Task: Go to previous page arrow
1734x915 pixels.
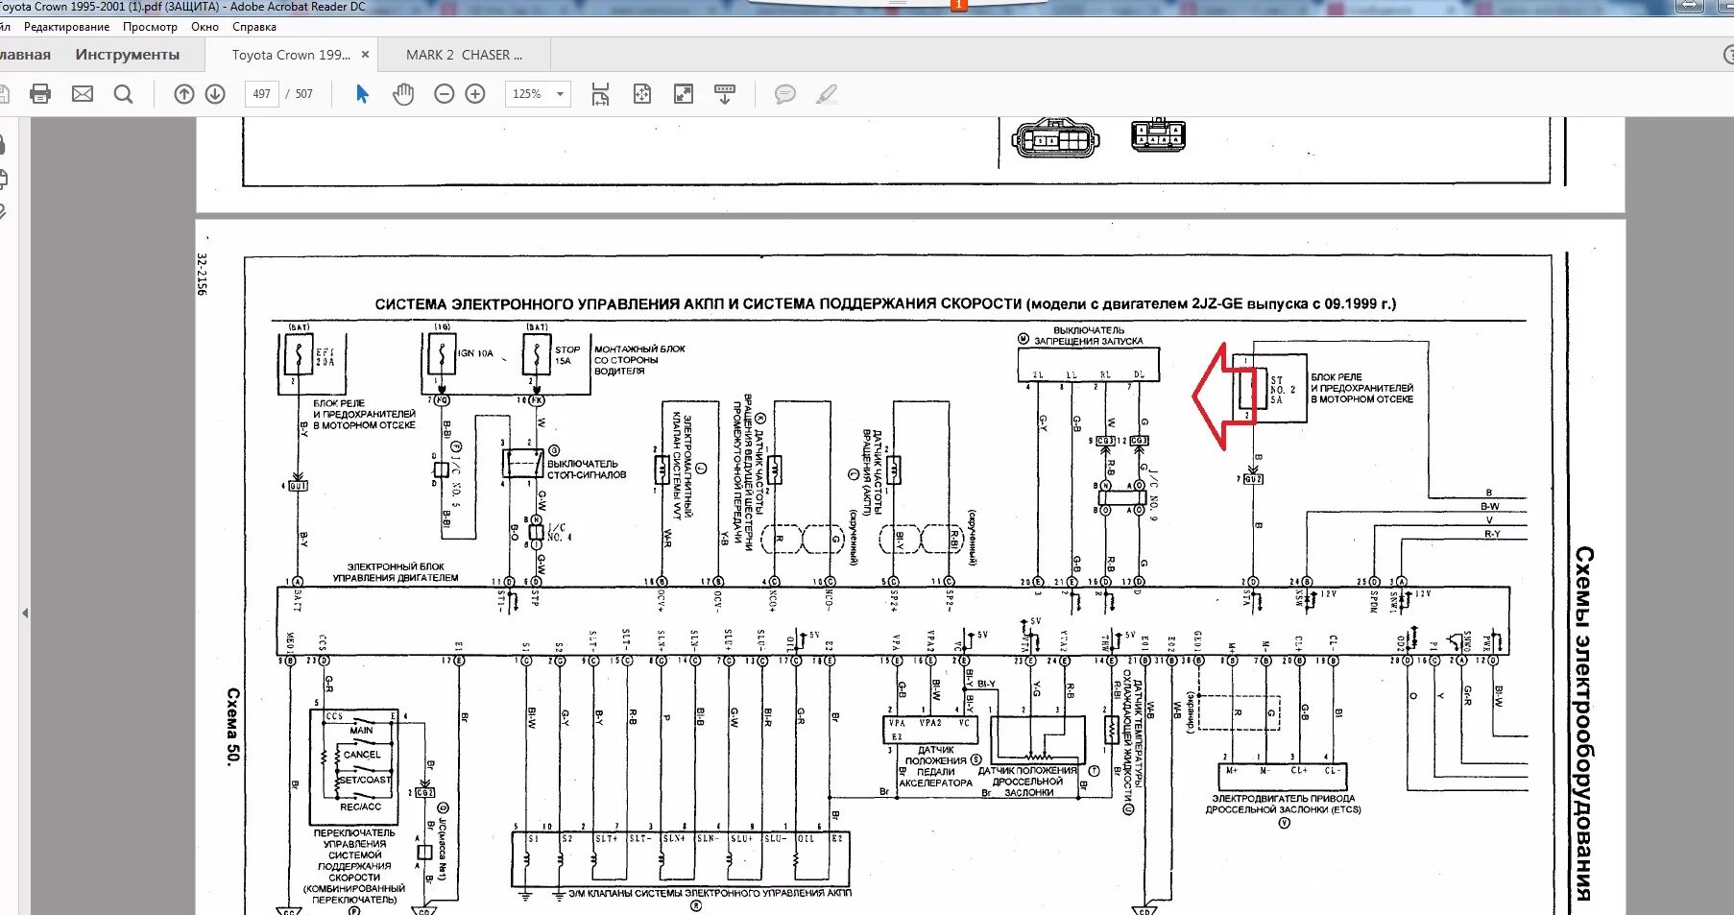Action: coord(184,94)
